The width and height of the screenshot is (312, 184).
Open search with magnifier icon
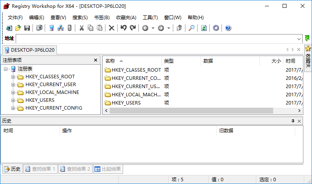(x=191, y=28)
